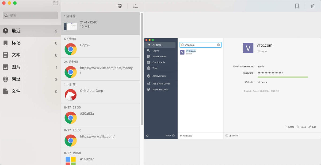Click Add a New Device in RememBear
The width and height of the screenshot is (321, 165).
(160, 84)
